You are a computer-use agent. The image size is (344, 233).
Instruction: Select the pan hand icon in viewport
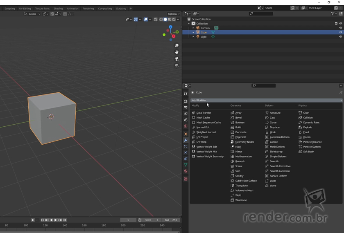[x=177, y=52]
